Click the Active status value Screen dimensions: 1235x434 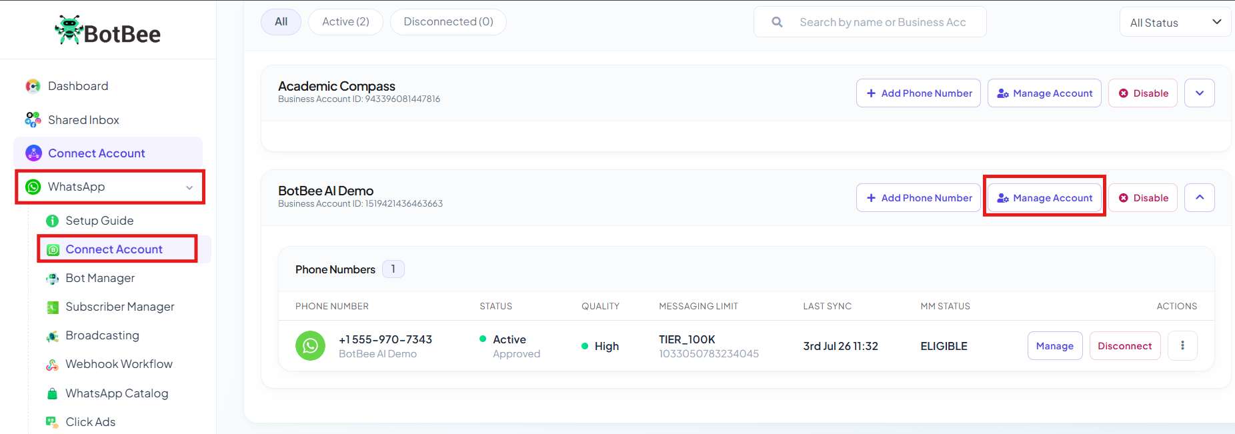(509, 339)
